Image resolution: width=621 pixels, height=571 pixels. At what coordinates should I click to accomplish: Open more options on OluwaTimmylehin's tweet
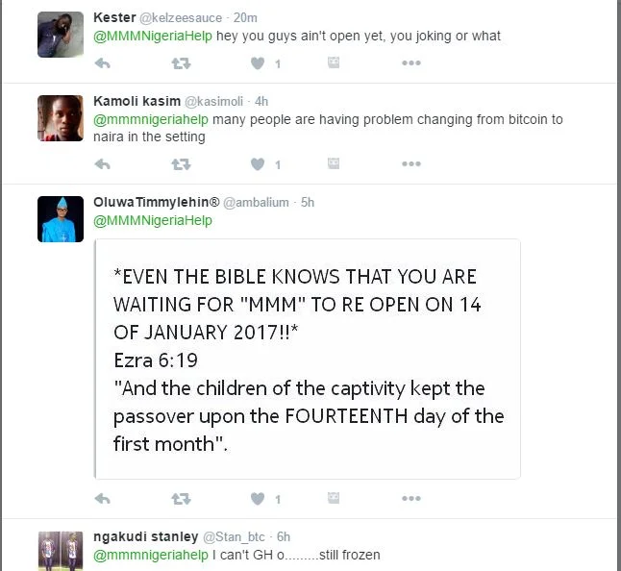click(411, 499)
